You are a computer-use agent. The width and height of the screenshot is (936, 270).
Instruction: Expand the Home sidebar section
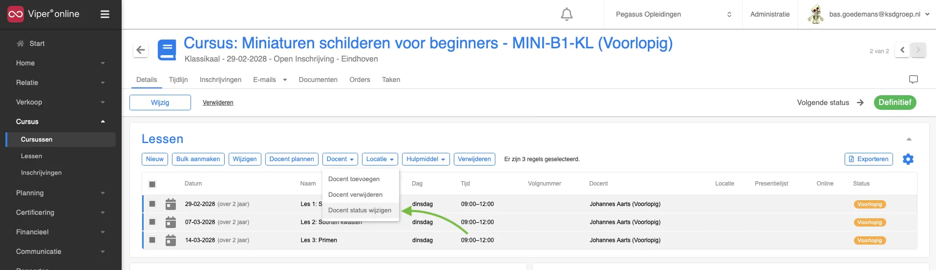point(61,63)
